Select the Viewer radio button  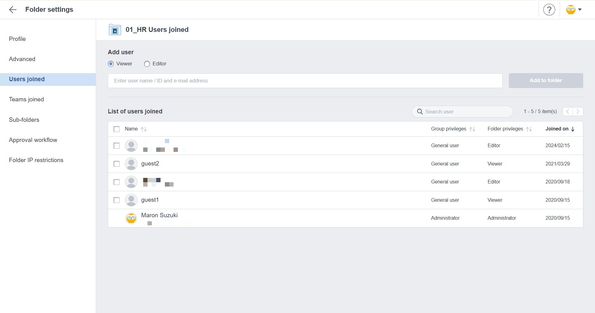click(x=111, y=64)
